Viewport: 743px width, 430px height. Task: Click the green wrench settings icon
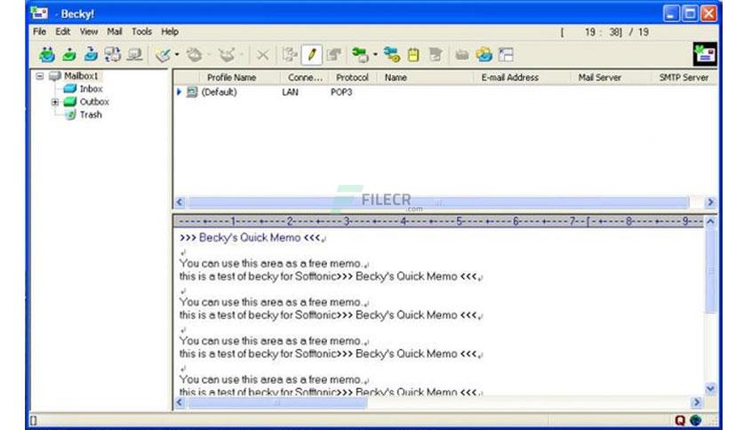point(360,55)
